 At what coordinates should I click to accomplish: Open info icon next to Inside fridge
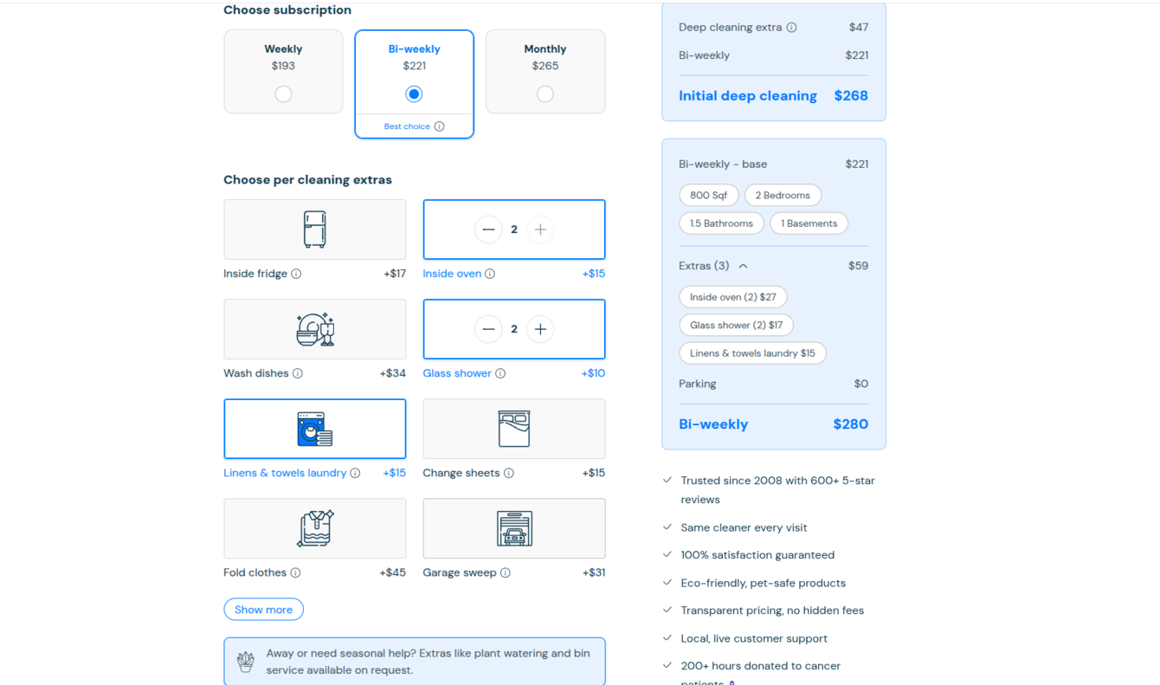click(x=296, y=274)
